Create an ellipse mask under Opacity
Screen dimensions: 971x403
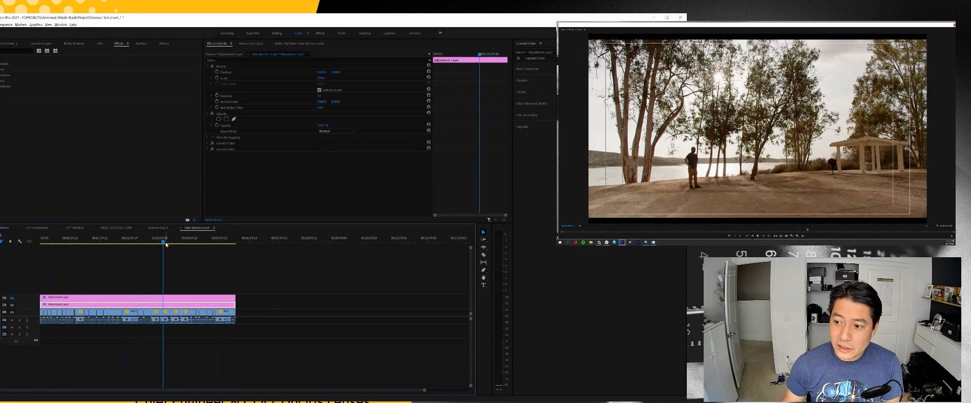(219, 119)
